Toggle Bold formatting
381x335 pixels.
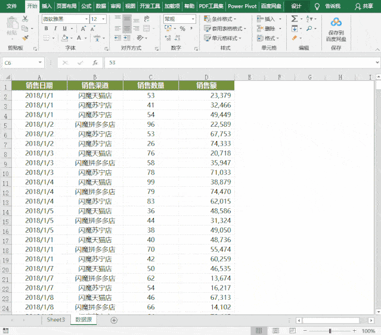(46, 29)
